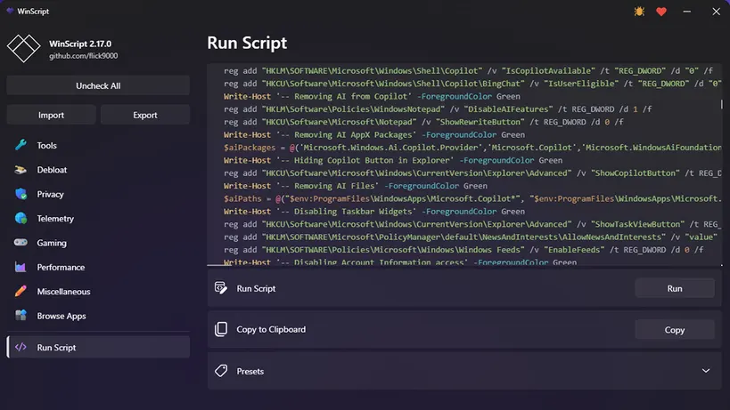The height and width of the screenshot is (410, 730).
Task: Click the Privacy shield icon
Action: pos(21,194)
